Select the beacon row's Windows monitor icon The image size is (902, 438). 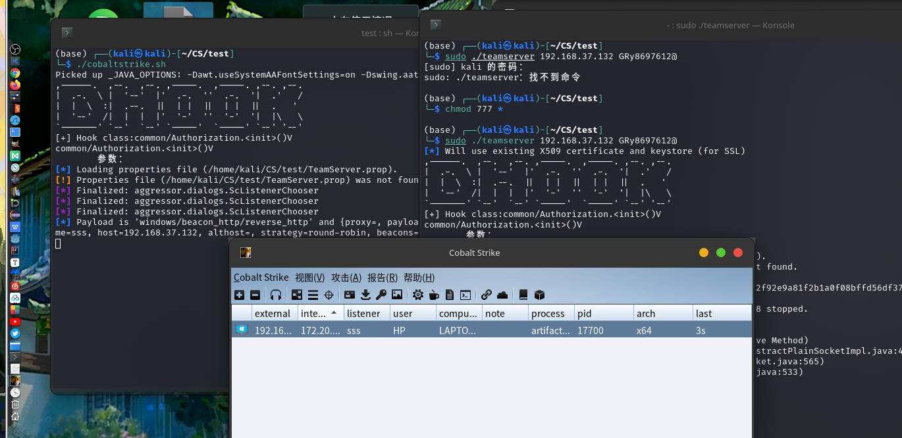tap(242, 329)
